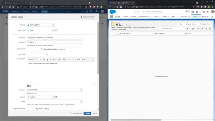Insert bulleted list in Description editor
Viewport: 215px width, 121px height.
click(70, 59)
